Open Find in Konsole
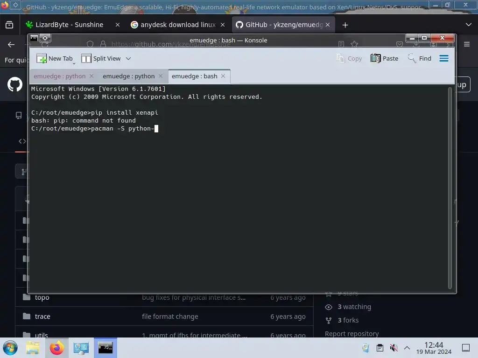Screen dimensions: 478x358 pos(420,58)
